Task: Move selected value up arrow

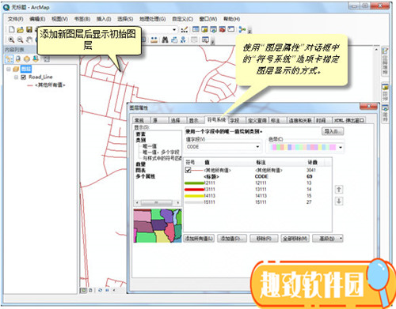Action: (x=339, y=189)
